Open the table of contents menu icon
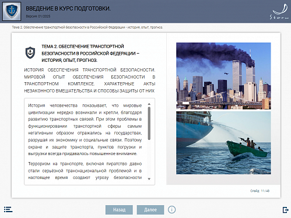This screenshot has width=291, height=218. (x=8, y=209)
